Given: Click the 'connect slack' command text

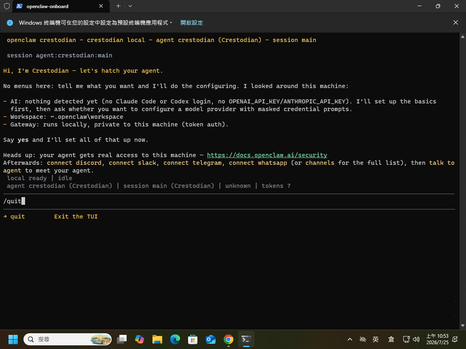Looking at the screenshot, I should [x=132, y=163].
